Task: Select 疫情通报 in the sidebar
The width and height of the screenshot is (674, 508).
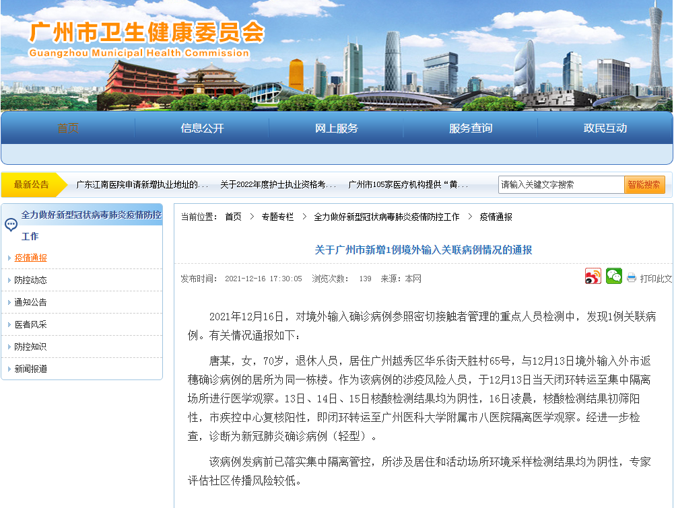Action: click(x=30, y=258)
